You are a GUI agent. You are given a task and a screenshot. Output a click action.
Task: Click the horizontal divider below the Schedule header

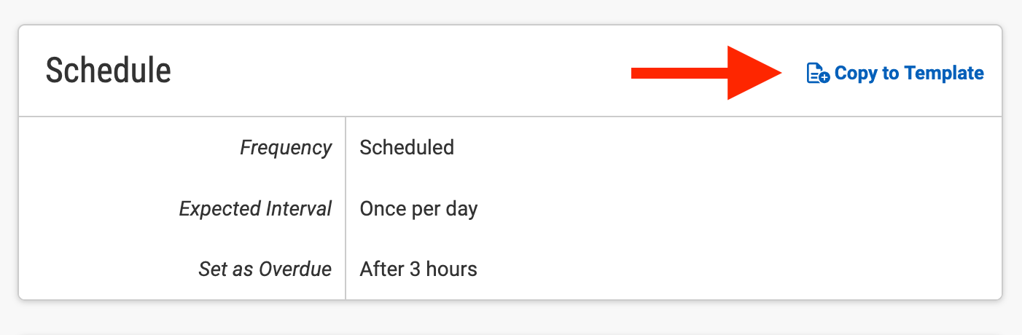[510, 117]
